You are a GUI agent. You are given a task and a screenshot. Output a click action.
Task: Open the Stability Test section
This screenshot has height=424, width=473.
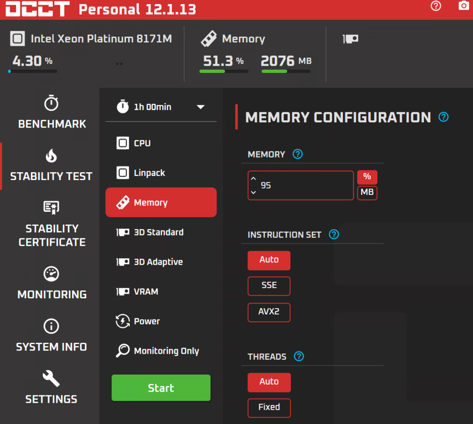[x=51, y=165]
